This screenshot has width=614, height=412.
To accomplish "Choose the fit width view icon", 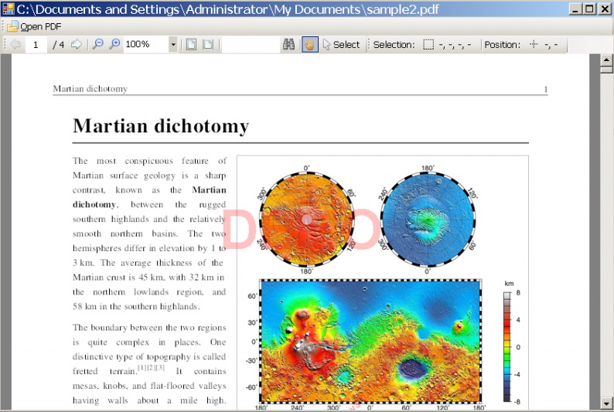I will point(208,44).
